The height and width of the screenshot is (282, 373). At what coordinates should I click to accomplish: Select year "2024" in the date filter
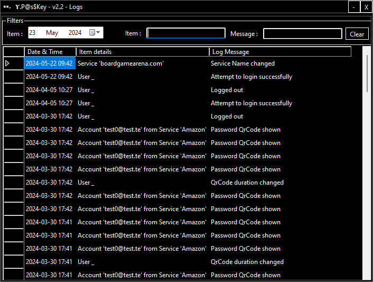point(75,33)
